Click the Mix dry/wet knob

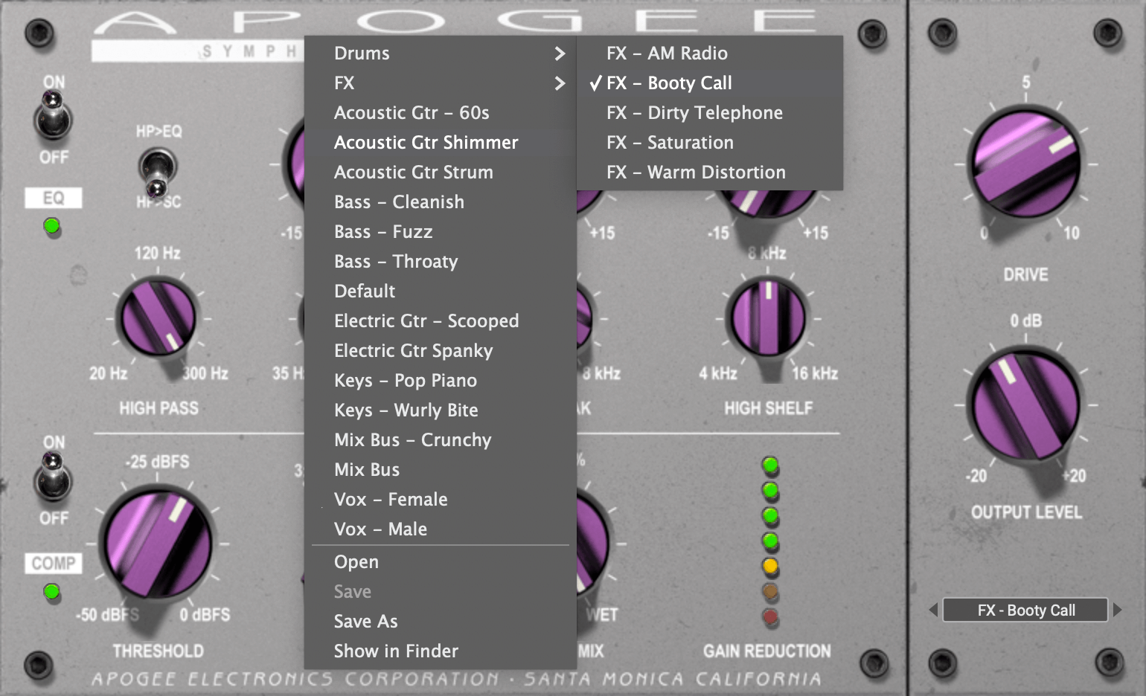pos(592,543)
